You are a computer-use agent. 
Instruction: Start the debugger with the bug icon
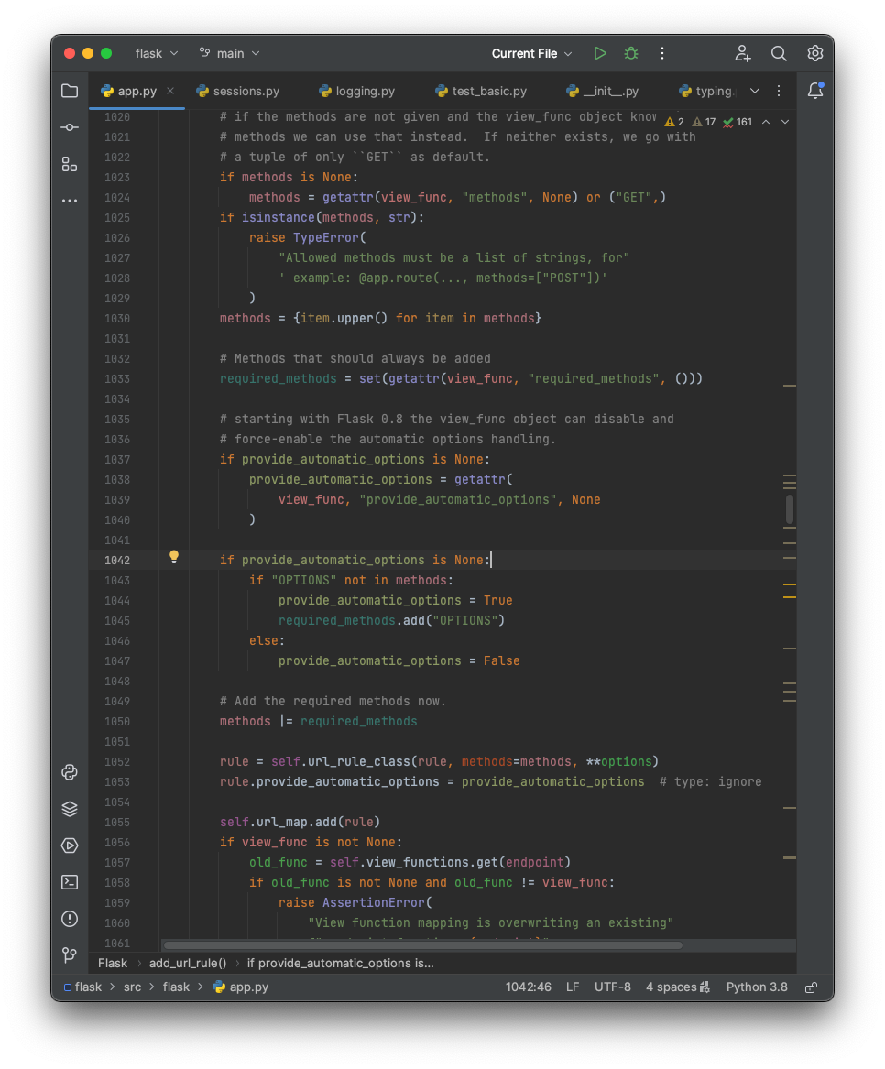tap(631, 53)
